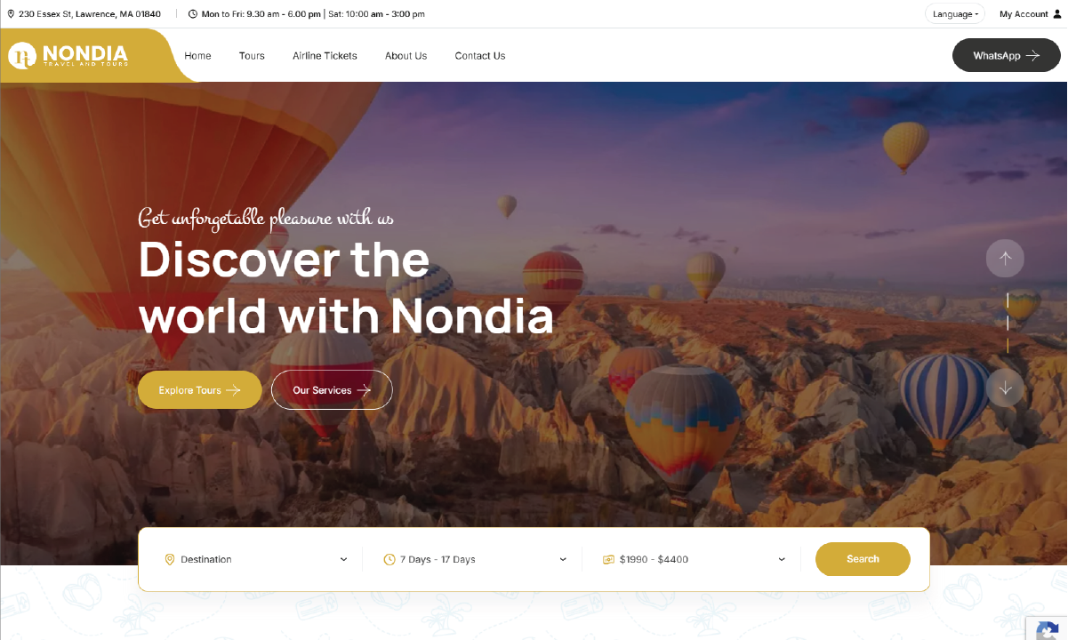Go to previous slide with up arrow
The image size is (1068, 640).
[1005, 259]
